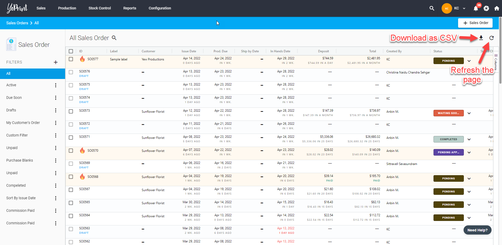Go to home via house icon
The image size is (502, 245).
click(x=497, y=8)
